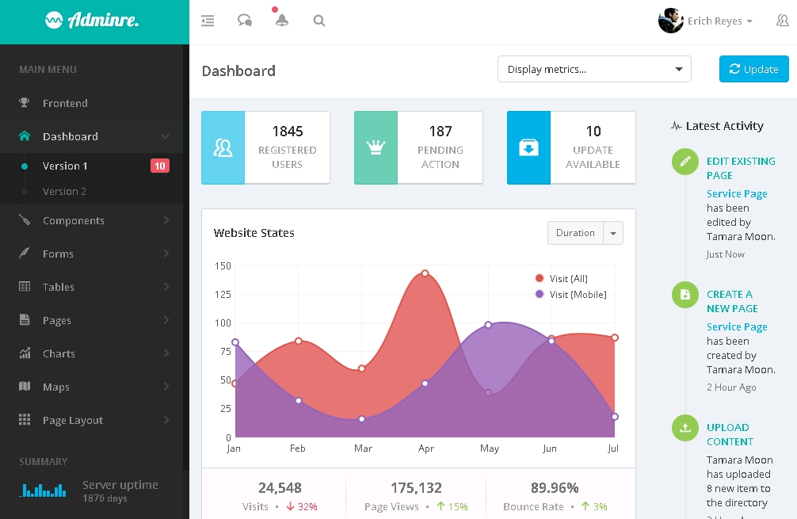Screen dimensions: 797x519
Task: Open the users panel icon at top right
Action: tap(782, 21)
